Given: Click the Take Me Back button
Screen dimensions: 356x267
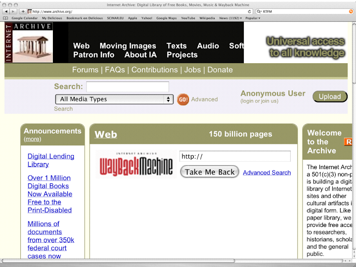Looking at the screenshot, I should coord(210,172).
